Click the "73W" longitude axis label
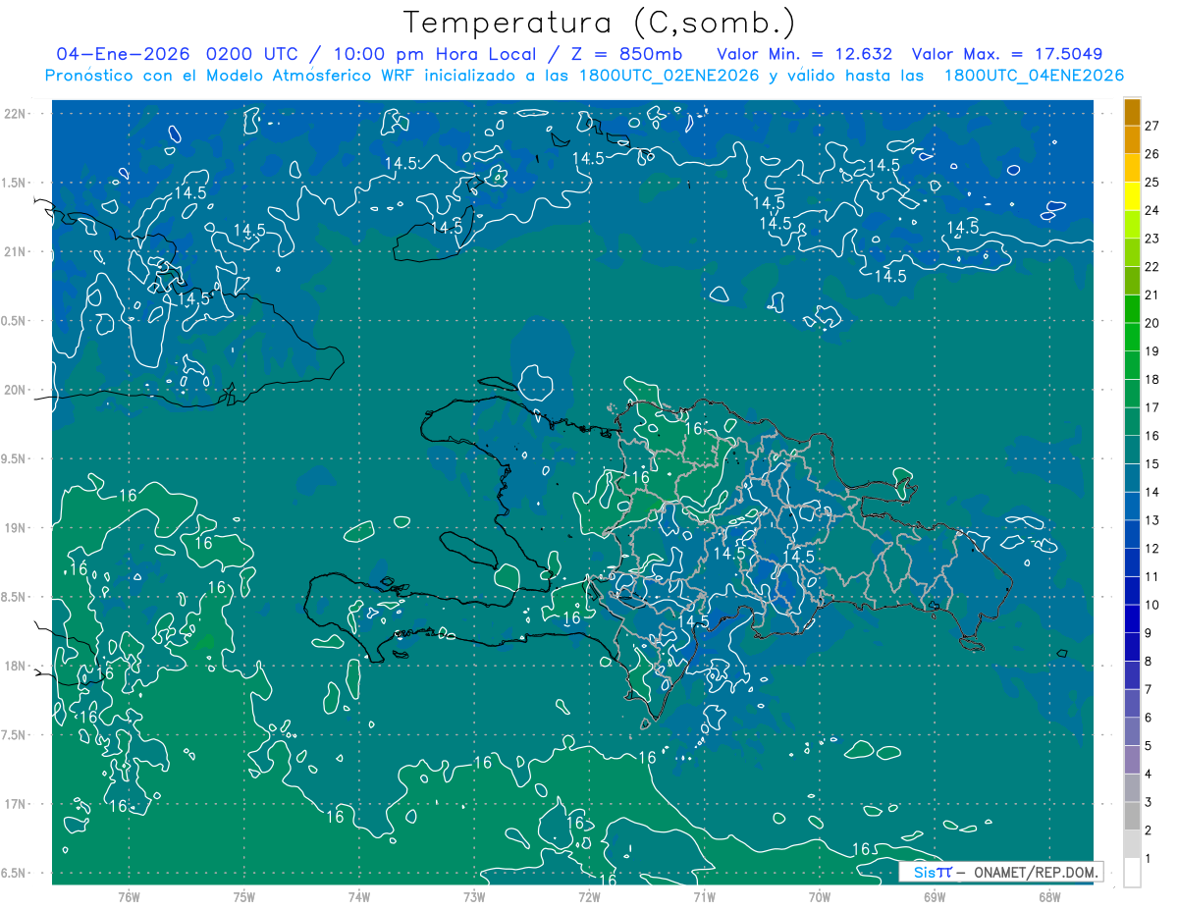 click(474, 897)
